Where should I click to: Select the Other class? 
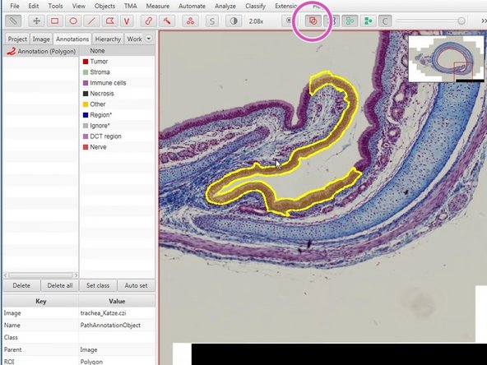118,104
